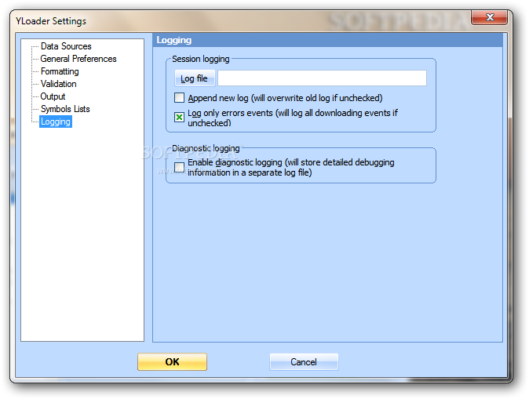Open the Validation settings page
Image resolution: width=529 pixels, height=399 pixels.
coord(58,84)
